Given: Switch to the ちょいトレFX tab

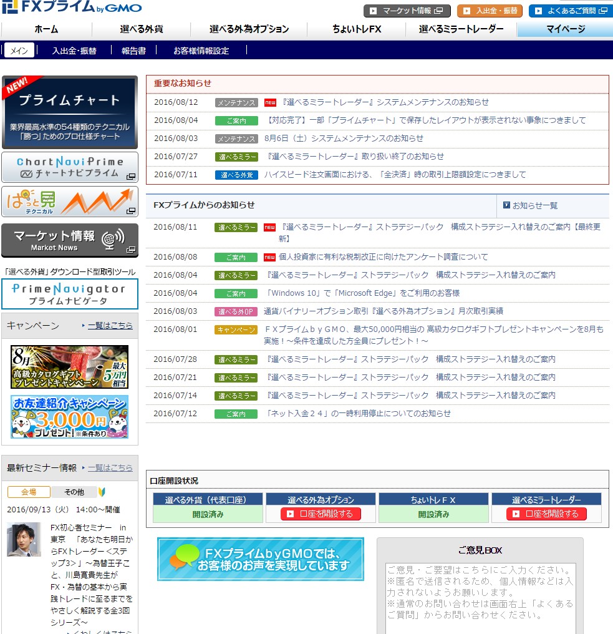Looking at the screenshot, I should coord(357,29).
